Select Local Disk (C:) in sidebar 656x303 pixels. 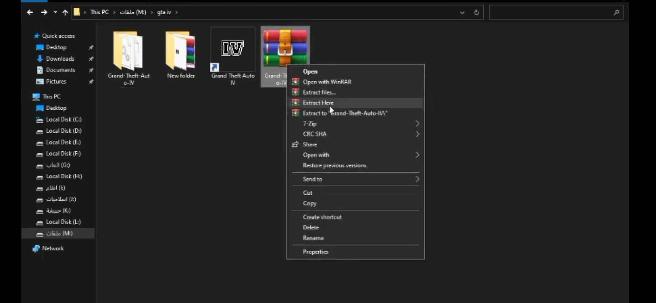click(x=64, y=120)
